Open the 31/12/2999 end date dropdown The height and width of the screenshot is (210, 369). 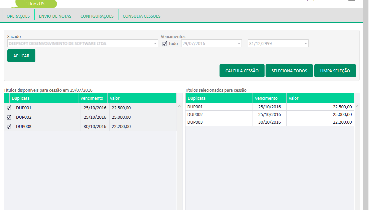(x=306, y=44)
